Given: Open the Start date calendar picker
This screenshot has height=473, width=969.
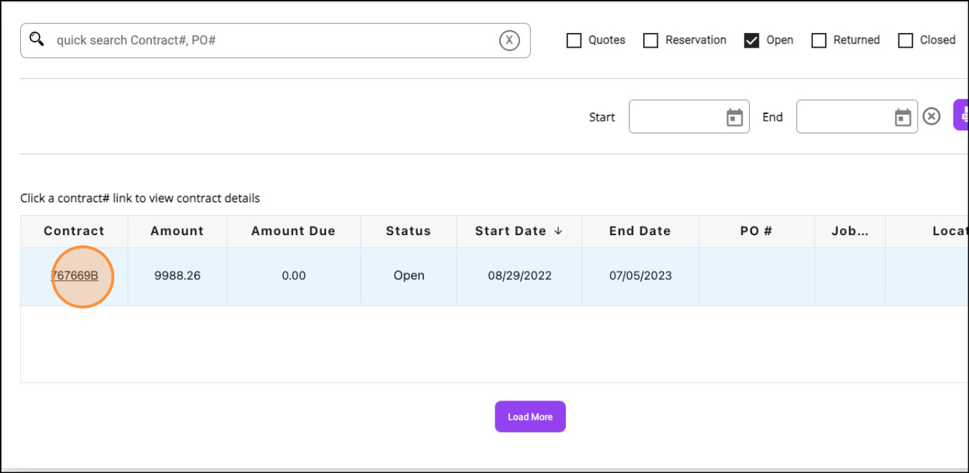Looking at the screenshot, I should (x=734, y=118).
